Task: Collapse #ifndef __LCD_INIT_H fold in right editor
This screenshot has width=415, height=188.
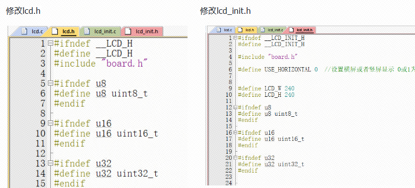Action: click(x=235, y=38)
